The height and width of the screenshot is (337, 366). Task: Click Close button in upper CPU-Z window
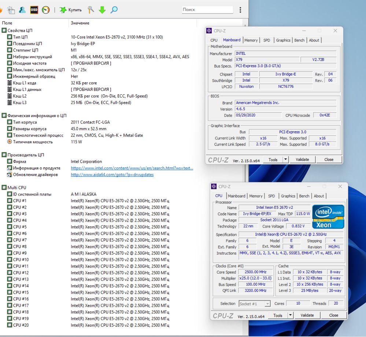pyautogui.click(x=329, y=160)
